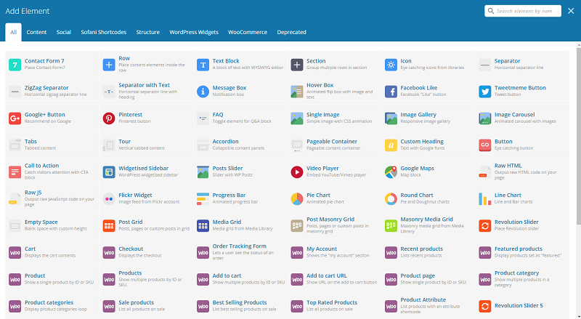Pick the Line Chart bars icon
The width and height of the screenshot is (581, 319).
pos(485,199)
